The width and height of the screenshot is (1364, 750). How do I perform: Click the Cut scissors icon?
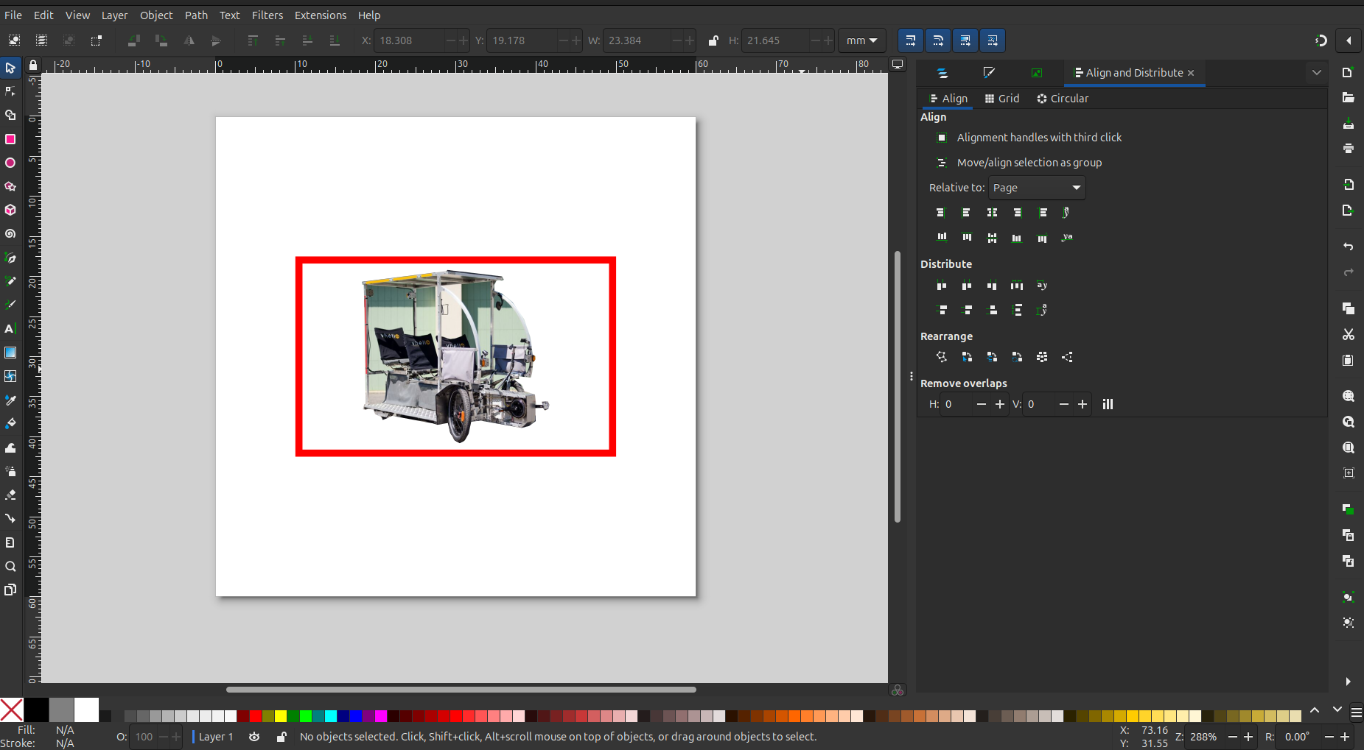pyautogui.click(x=1349, y=334)
